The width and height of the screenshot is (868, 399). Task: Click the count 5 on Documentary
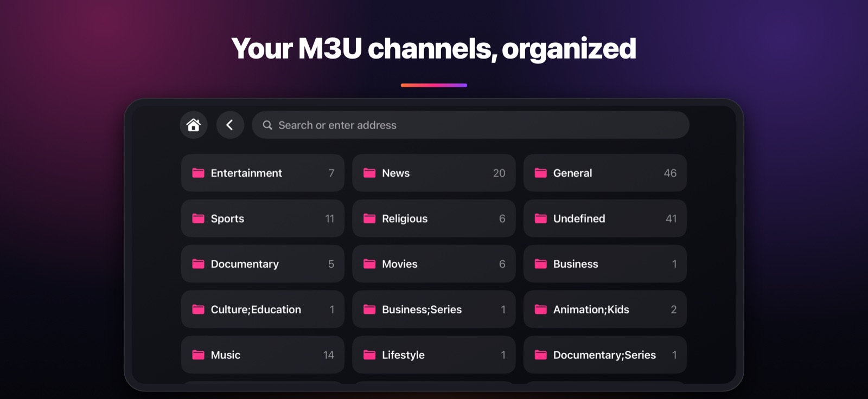331,264
